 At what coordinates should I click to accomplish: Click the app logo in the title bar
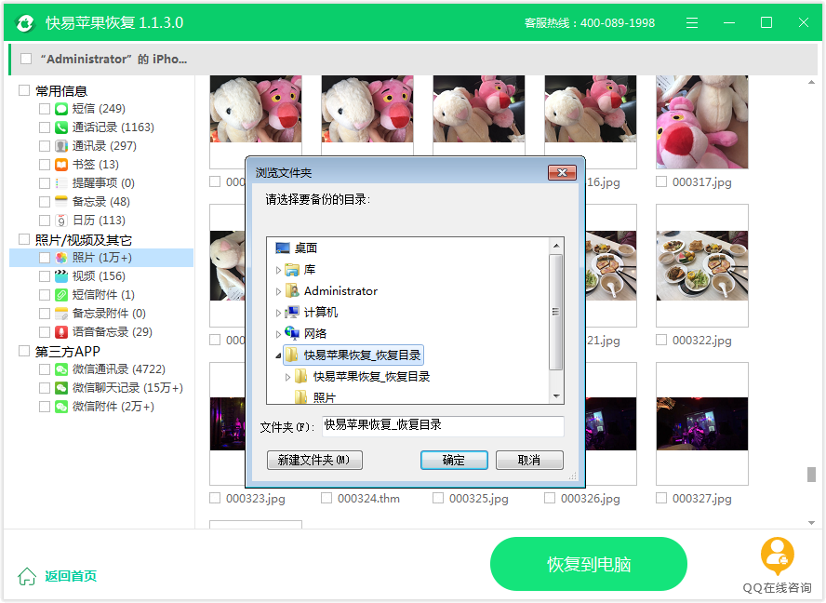click(x=24, y=23)
